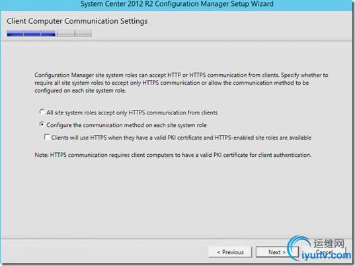Image resolution: width=355 pixels, height=266 pixels.
Task: Click the wizard progress bar
Action: (49, 33)
